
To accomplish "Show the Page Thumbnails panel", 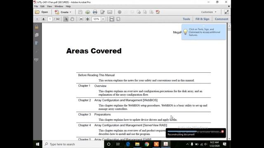I will (37, 35).
